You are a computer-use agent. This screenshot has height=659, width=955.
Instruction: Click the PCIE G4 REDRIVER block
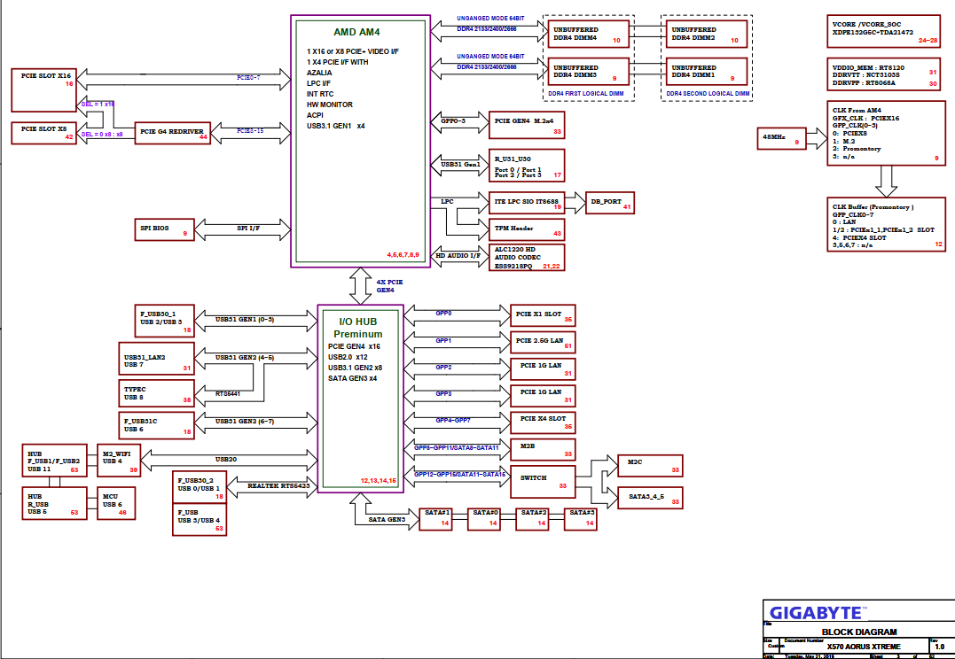tap(172, 132)
